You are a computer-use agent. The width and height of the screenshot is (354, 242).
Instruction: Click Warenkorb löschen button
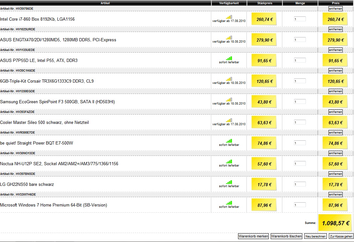point(286,236)
